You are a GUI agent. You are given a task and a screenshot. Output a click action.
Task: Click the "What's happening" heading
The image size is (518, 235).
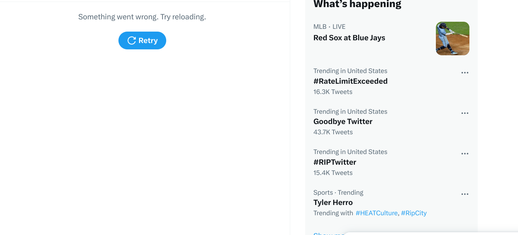357,5
